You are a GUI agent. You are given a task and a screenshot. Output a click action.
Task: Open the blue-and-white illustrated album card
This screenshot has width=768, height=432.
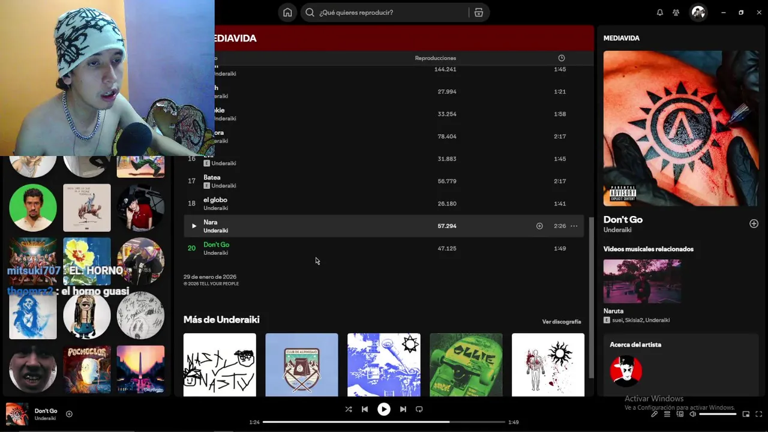pyautogui.click(x=384, y=365)
